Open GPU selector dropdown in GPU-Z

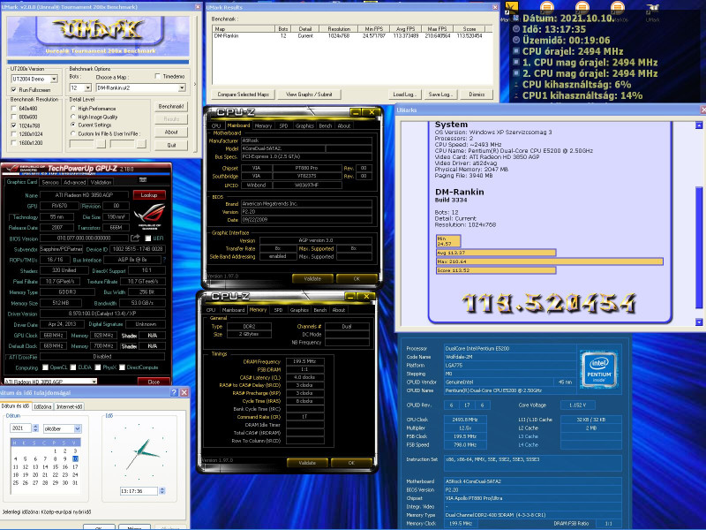click(x=94, y=382)
